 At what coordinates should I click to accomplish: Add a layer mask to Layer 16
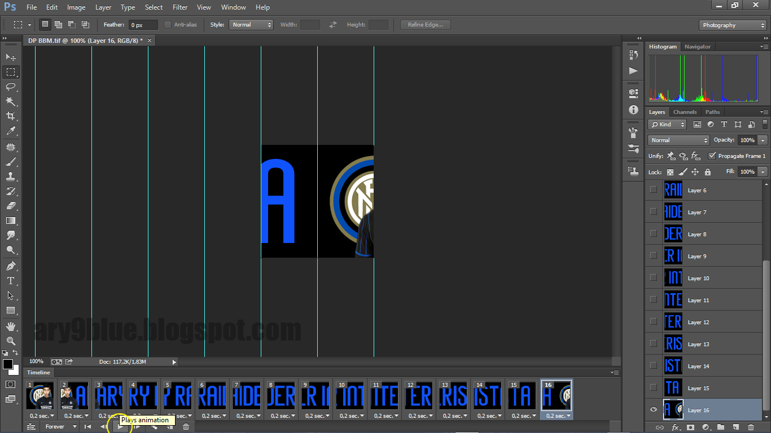[691, 427]
